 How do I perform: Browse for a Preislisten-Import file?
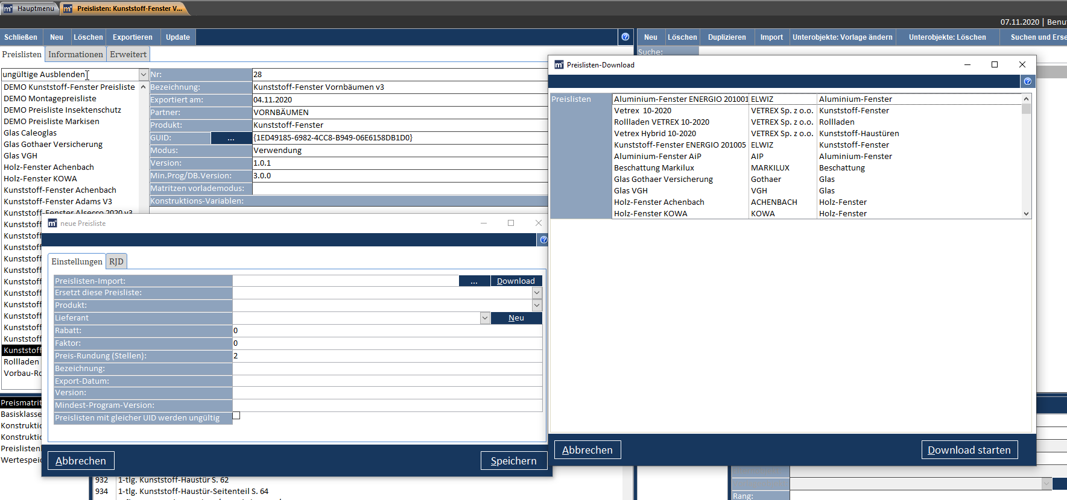point(474,281)
